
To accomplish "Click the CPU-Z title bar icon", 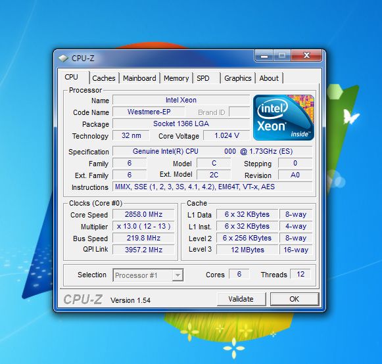I will (x=63, y=58).
